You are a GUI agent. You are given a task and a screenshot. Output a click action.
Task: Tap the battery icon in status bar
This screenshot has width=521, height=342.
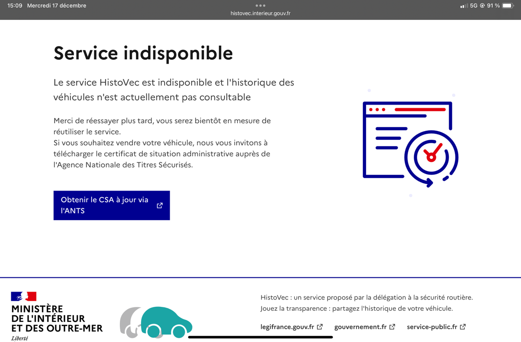pos(508,6)
